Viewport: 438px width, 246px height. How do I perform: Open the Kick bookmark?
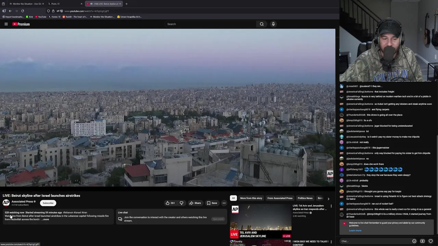point(29,17)
